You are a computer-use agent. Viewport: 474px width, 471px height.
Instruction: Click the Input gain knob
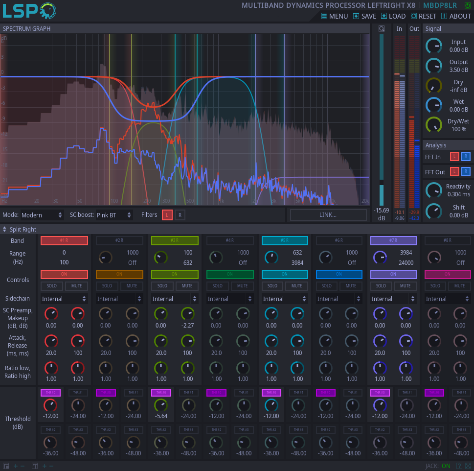(x=434, y=46)
